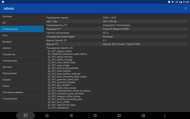Tap the GL_EXT_multisampled_render_to_texture extension
This screenshot has width=190, height=119.
[x=69, y=91]
